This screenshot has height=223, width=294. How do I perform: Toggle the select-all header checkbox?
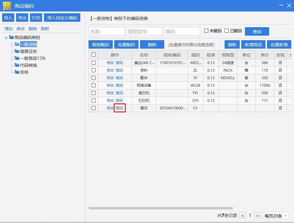(93, 55)
